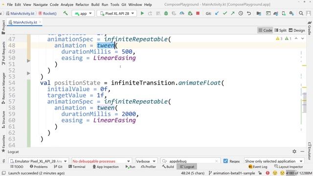Open the Device Manager icon
313x176 pixels.
[284, 13]
